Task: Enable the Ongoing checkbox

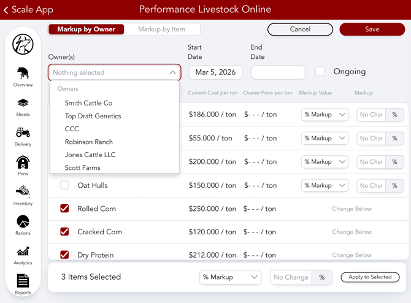Action: tap(320, 72)
